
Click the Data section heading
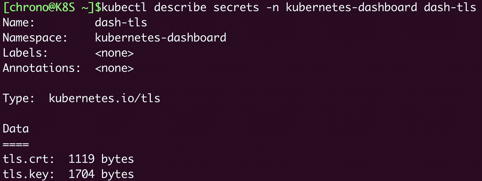coord(16,129)
